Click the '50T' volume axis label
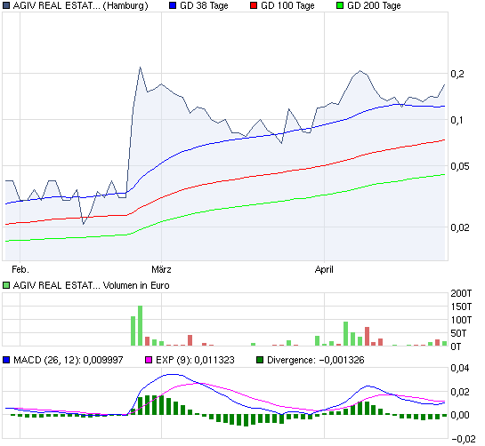The width and height of the screenshot is (485, 446). tap(458, 333)
